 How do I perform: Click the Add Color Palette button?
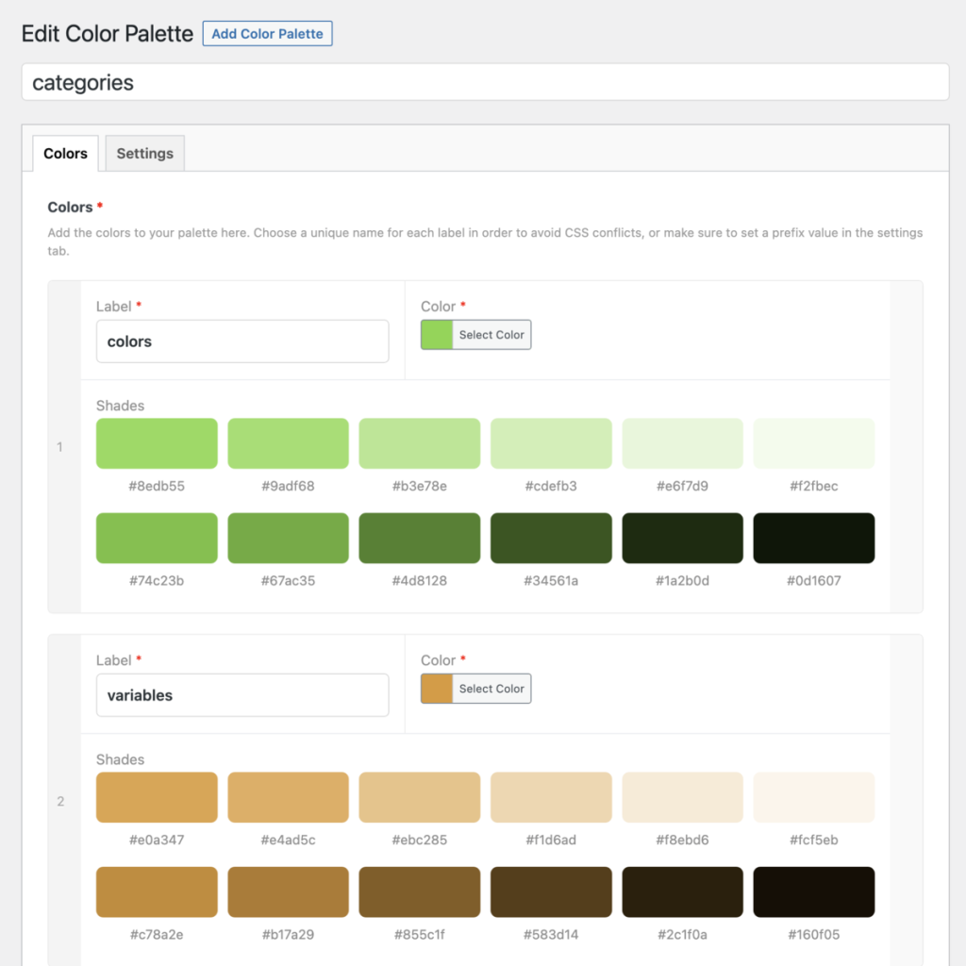[267, 34]
